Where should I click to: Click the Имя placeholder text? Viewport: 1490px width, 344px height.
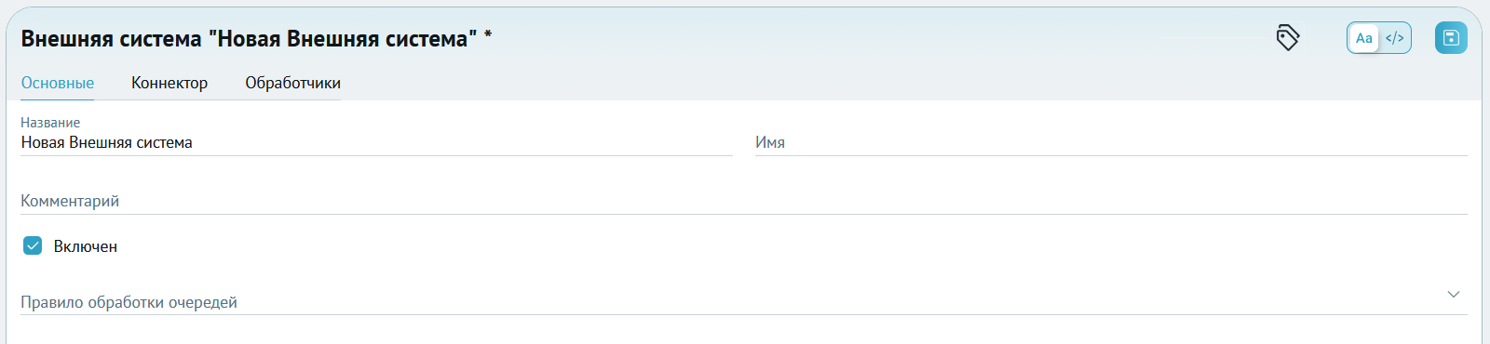pos(770,142)
